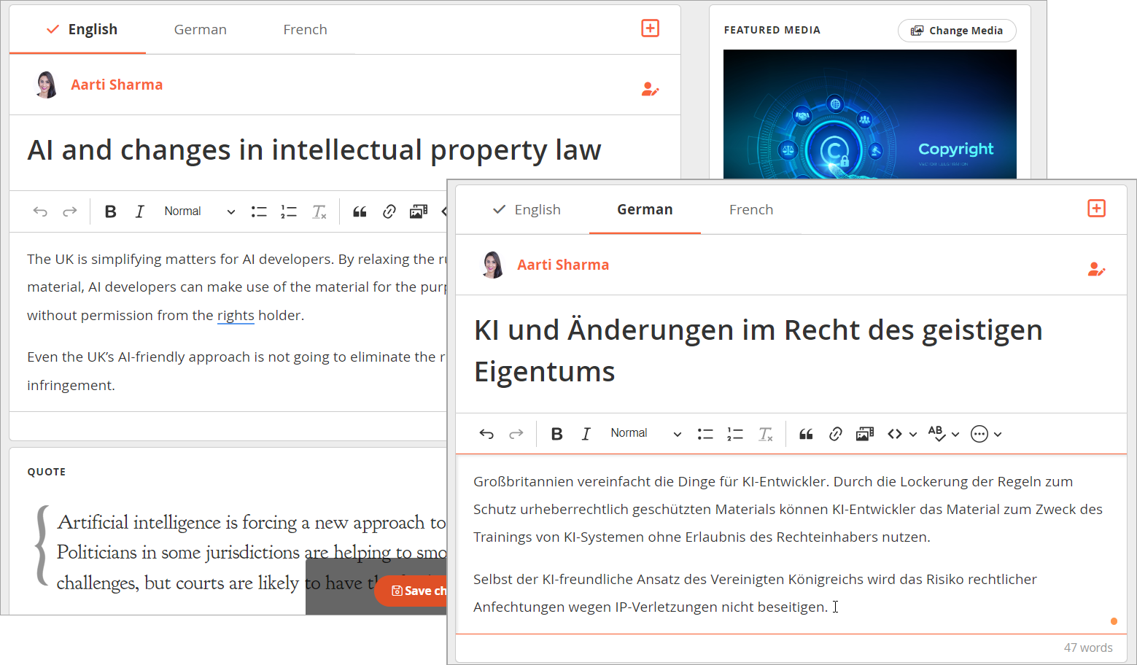This screenshot has height=665, width=1137.
Task: Insert numbered list in back window toolbar
Action: (289, 211)
